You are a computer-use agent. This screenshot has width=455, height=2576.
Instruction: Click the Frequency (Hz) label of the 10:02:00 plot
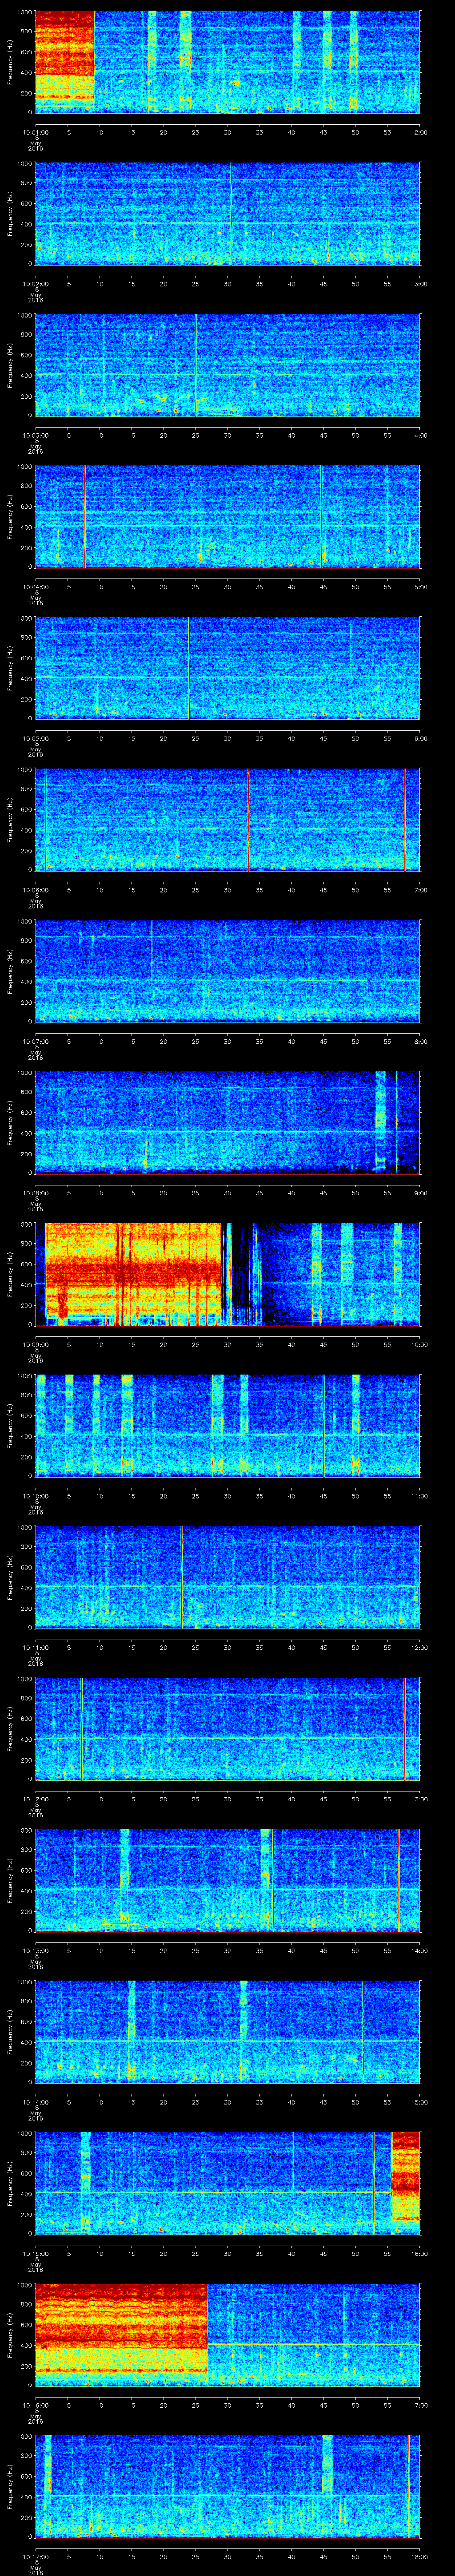click(x=11, y=213)
